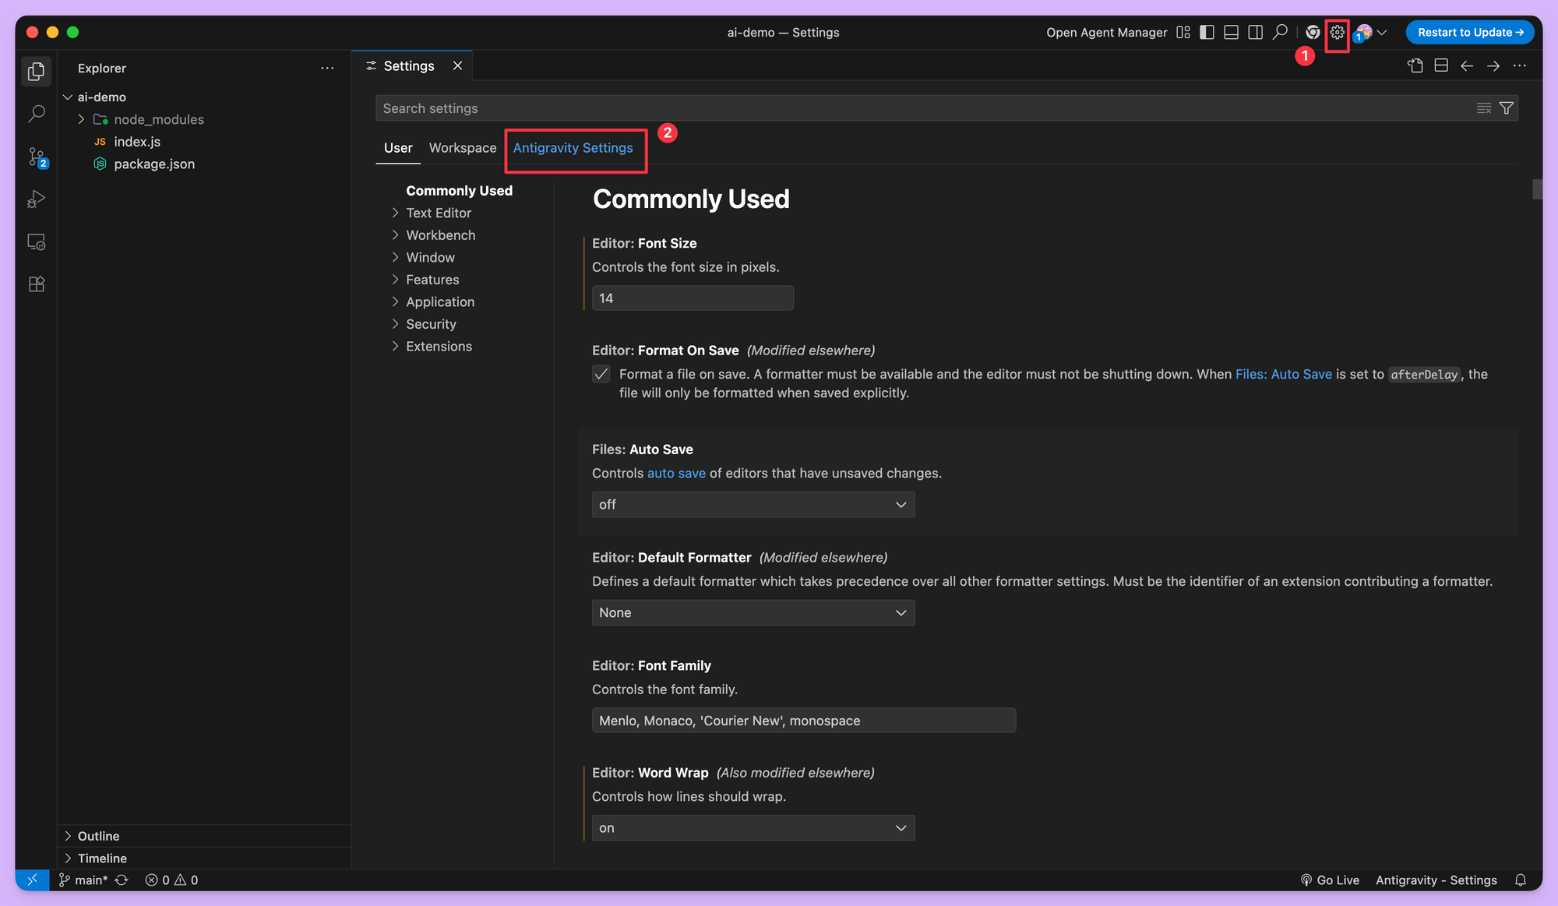Click the filter settings funnel icon
The width and height of the screenshot is (1558, 906).
1507,108
